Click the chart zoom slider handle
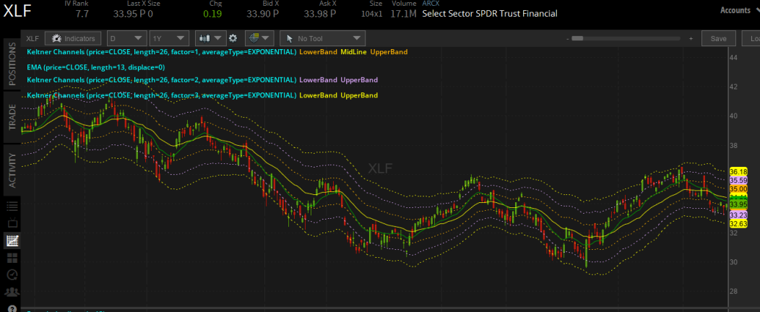 coord(577,38)
